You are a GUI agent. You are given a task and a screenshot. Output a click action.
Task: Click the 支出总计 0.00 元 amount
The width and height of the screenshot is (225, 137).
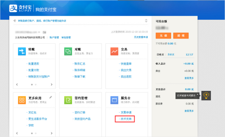[189, 89]
